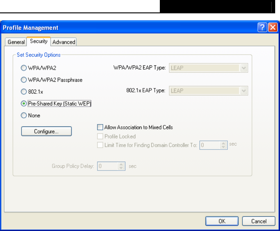
Task: Increase the Group Policy Delay value
Action: pyautogui.click(x=121, y=164)
